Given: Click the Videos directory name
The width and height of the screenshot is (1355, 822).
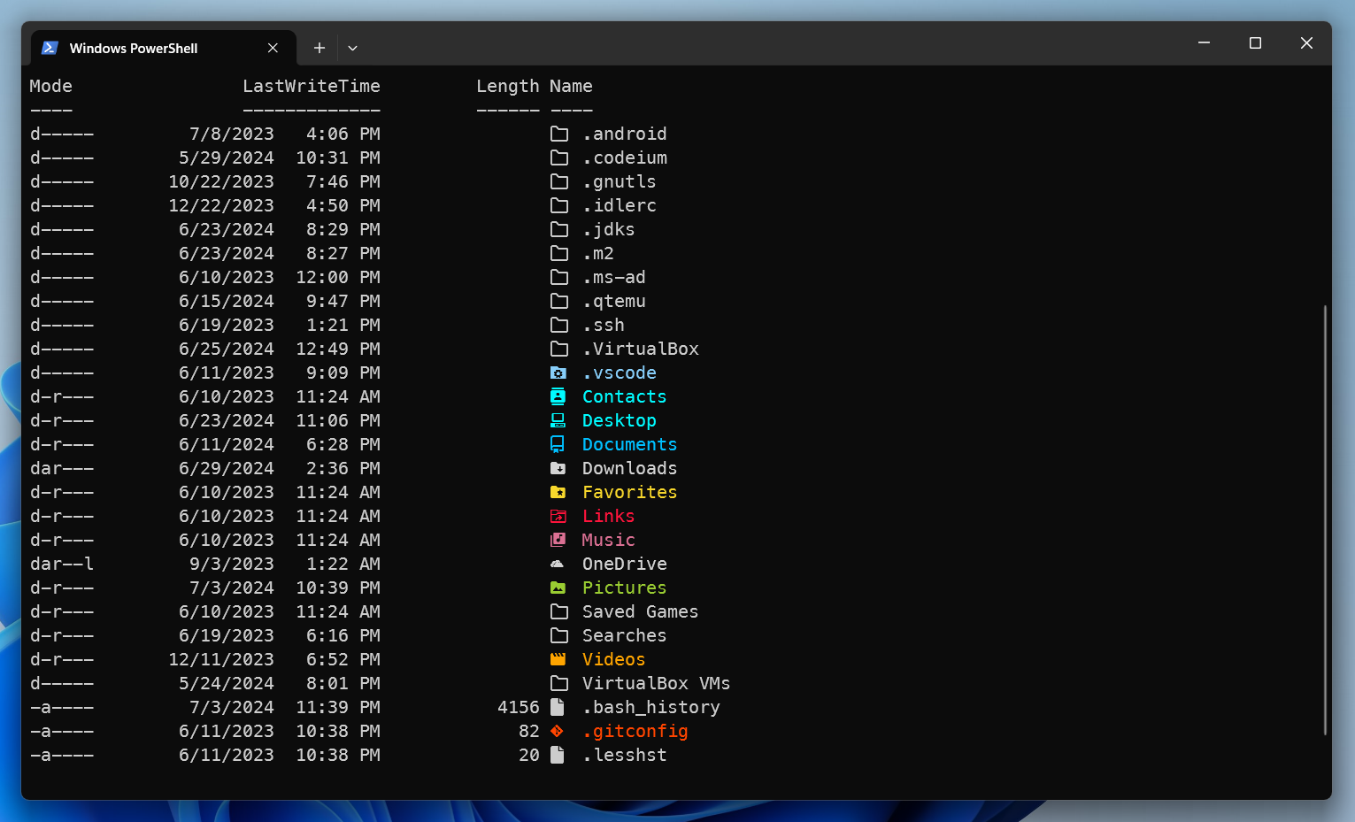Looking at the screenshot, I should (614, 659).
